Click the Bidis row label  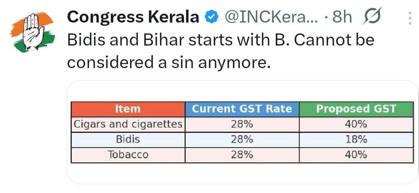click(128, 139)
